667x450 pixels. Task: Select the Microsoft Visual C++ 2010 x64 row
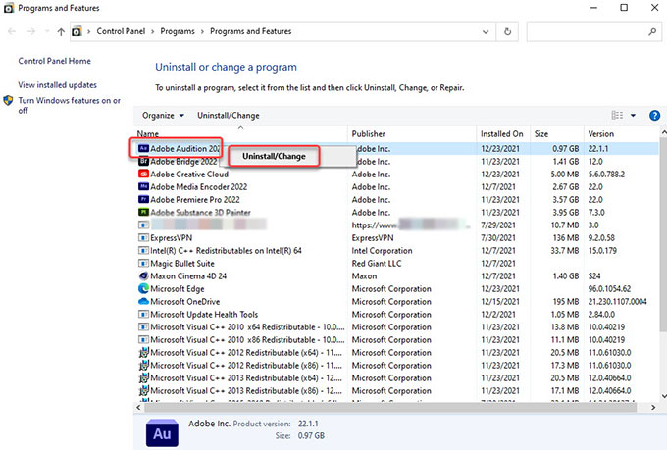(x=396, y=327)
